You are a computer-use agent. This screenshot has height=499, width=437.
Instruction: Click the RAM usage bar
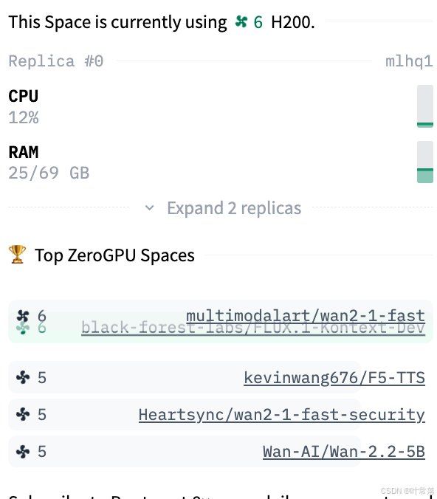click(x=425, y=162)
